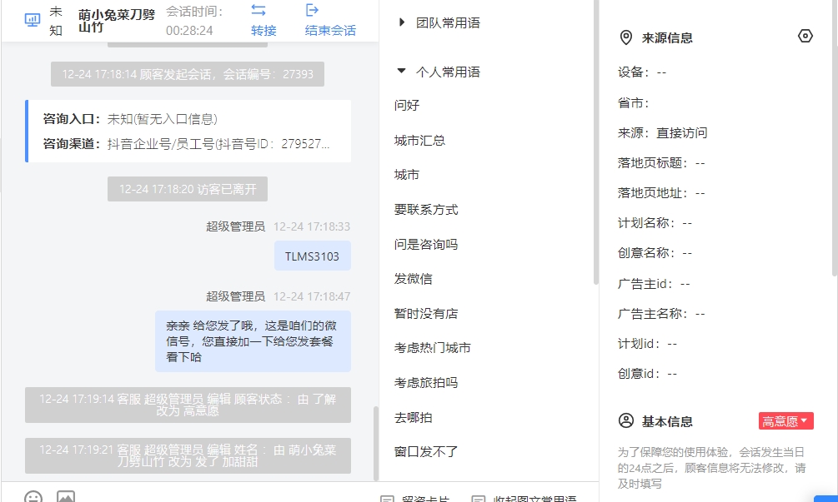
Task: Select the 要联系方式 quick phrase
Action: (x=426, y=210)
